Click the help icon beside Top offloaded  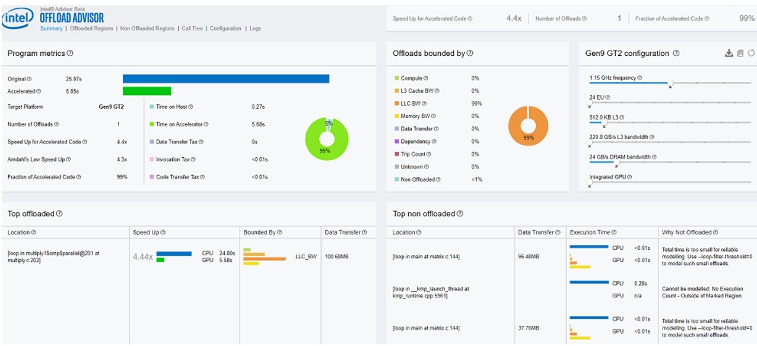[x=59, y=214]
